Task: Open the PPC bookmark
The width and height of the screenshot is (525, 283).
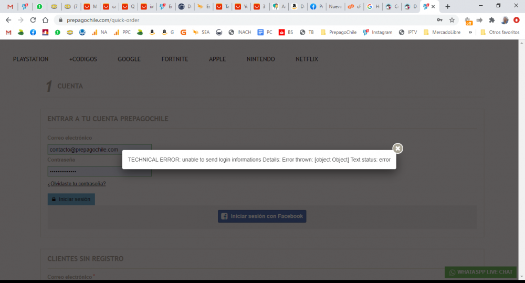Action: (x=122, y=33)
